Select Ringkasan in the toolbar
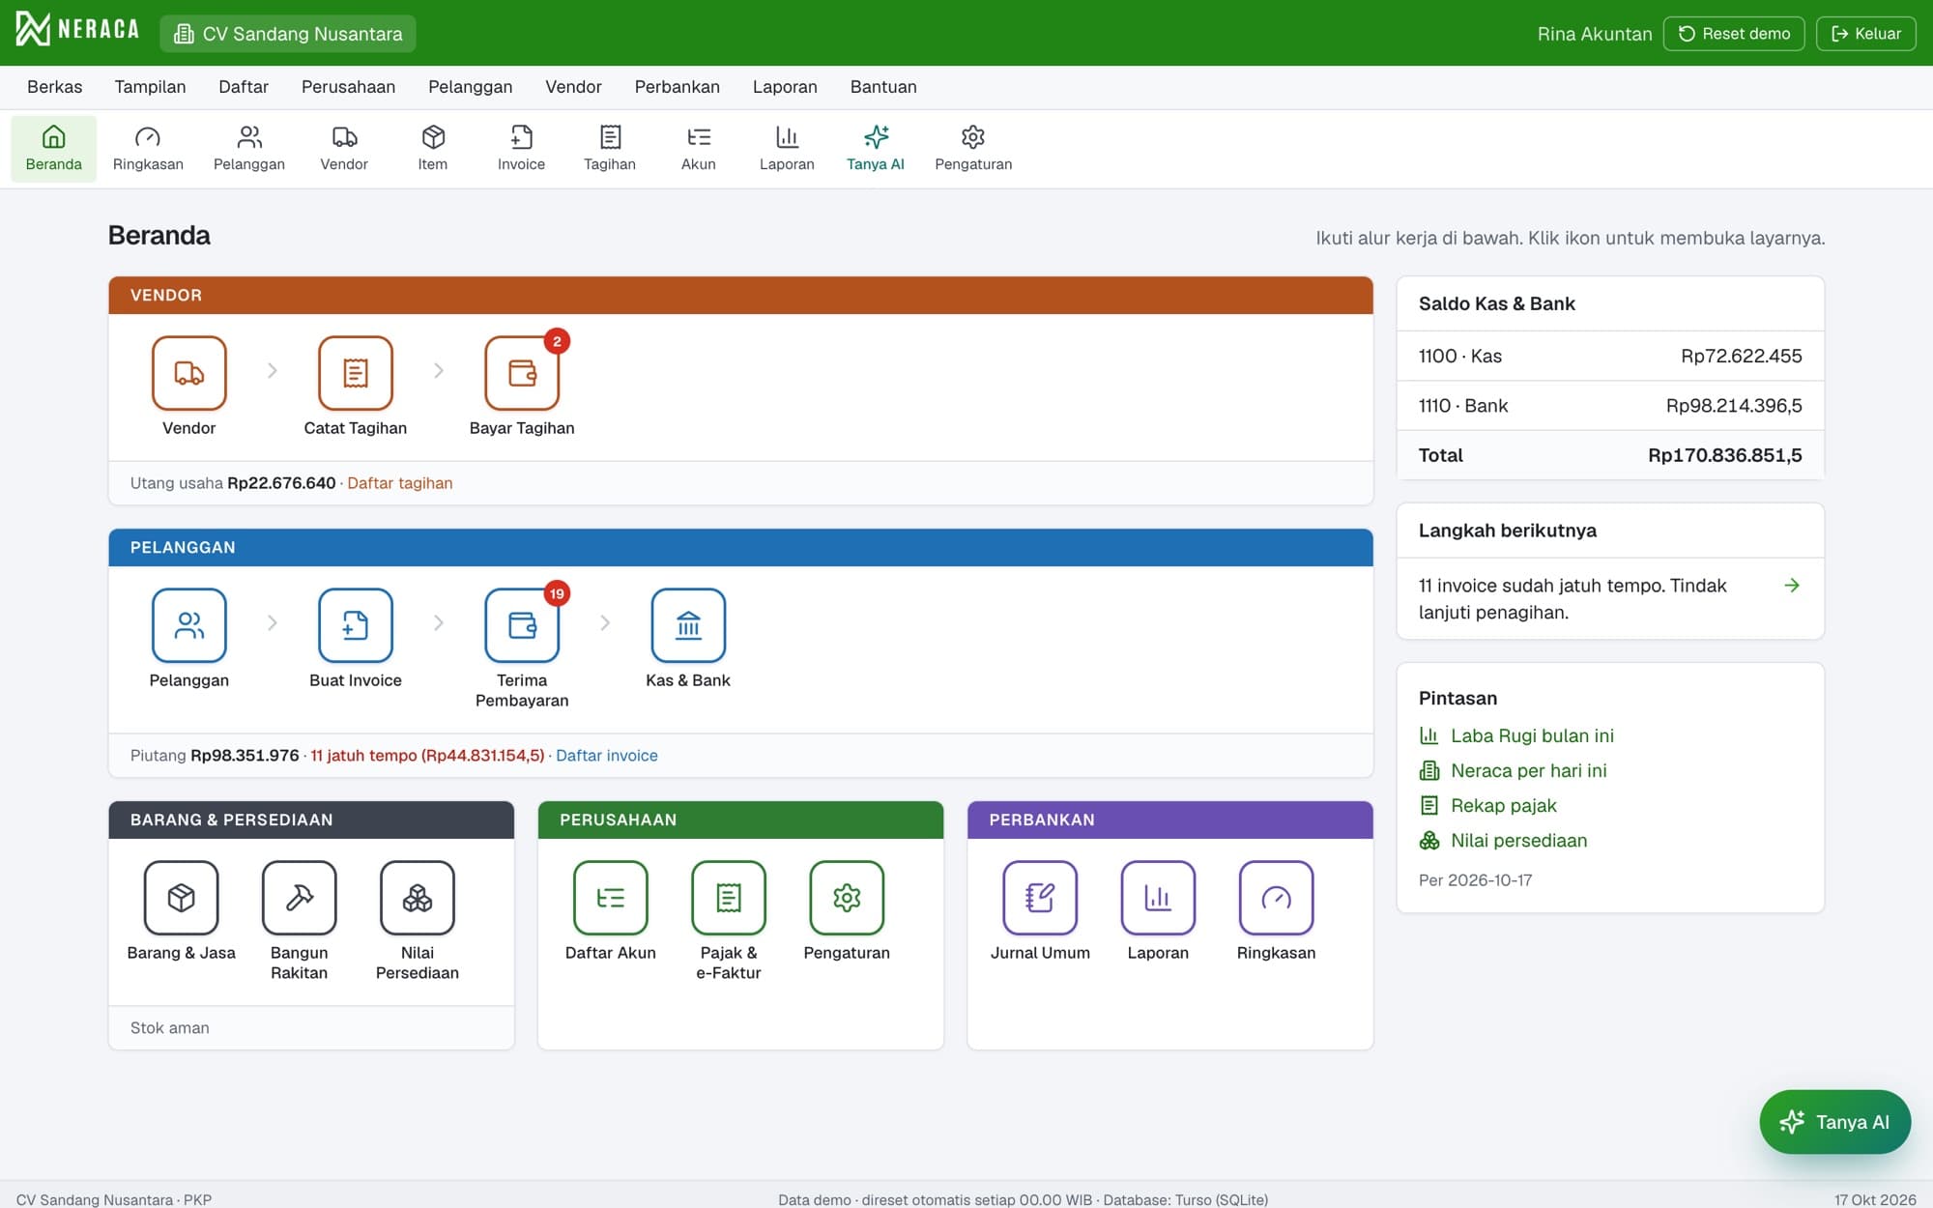 148,149
